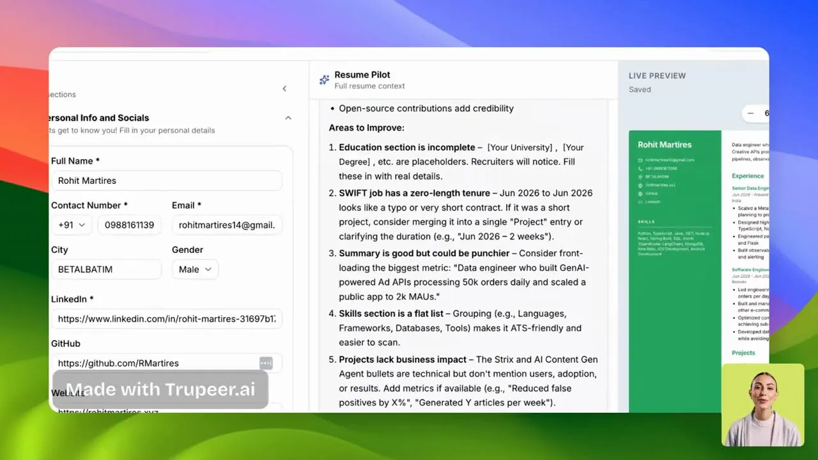
Task: Click the zoom-out minus button in Live Preview
Action: point(750,114)
